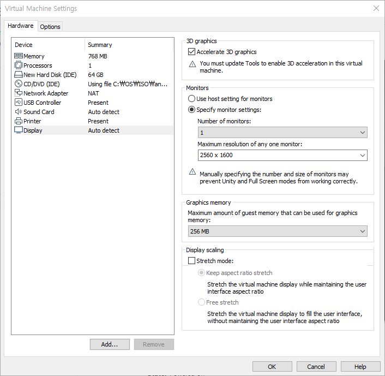Select New Hard Disk (IDE) entry
The width and height of the screenshot is (385, 376).
[x=50, y=75]
